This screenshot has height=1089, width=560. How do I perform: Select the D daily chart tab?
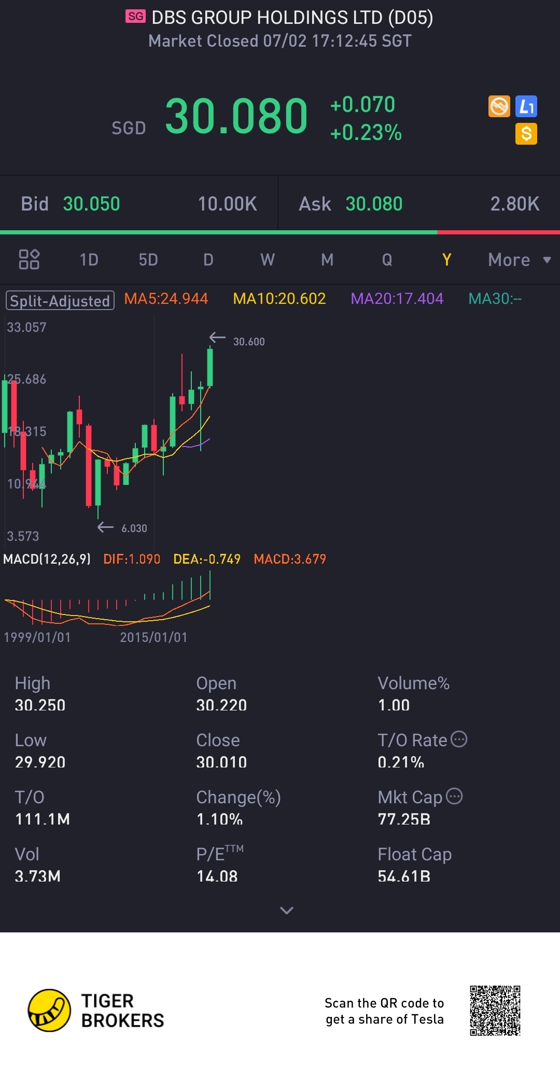pos(208,259)
